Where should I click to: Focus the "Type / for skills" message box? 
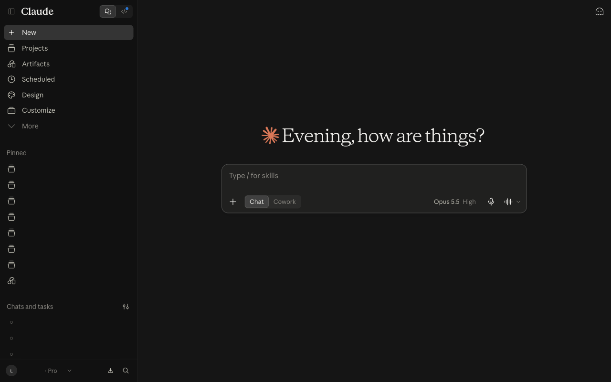(x=374, y=176)
